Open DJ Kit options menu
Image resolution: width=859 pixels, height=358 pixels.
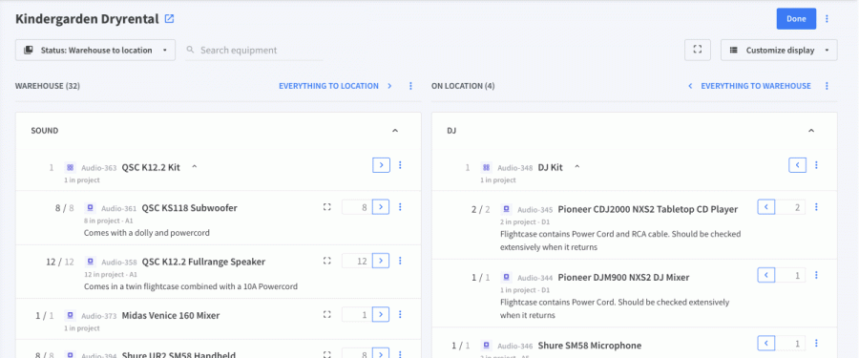[816, 165]
